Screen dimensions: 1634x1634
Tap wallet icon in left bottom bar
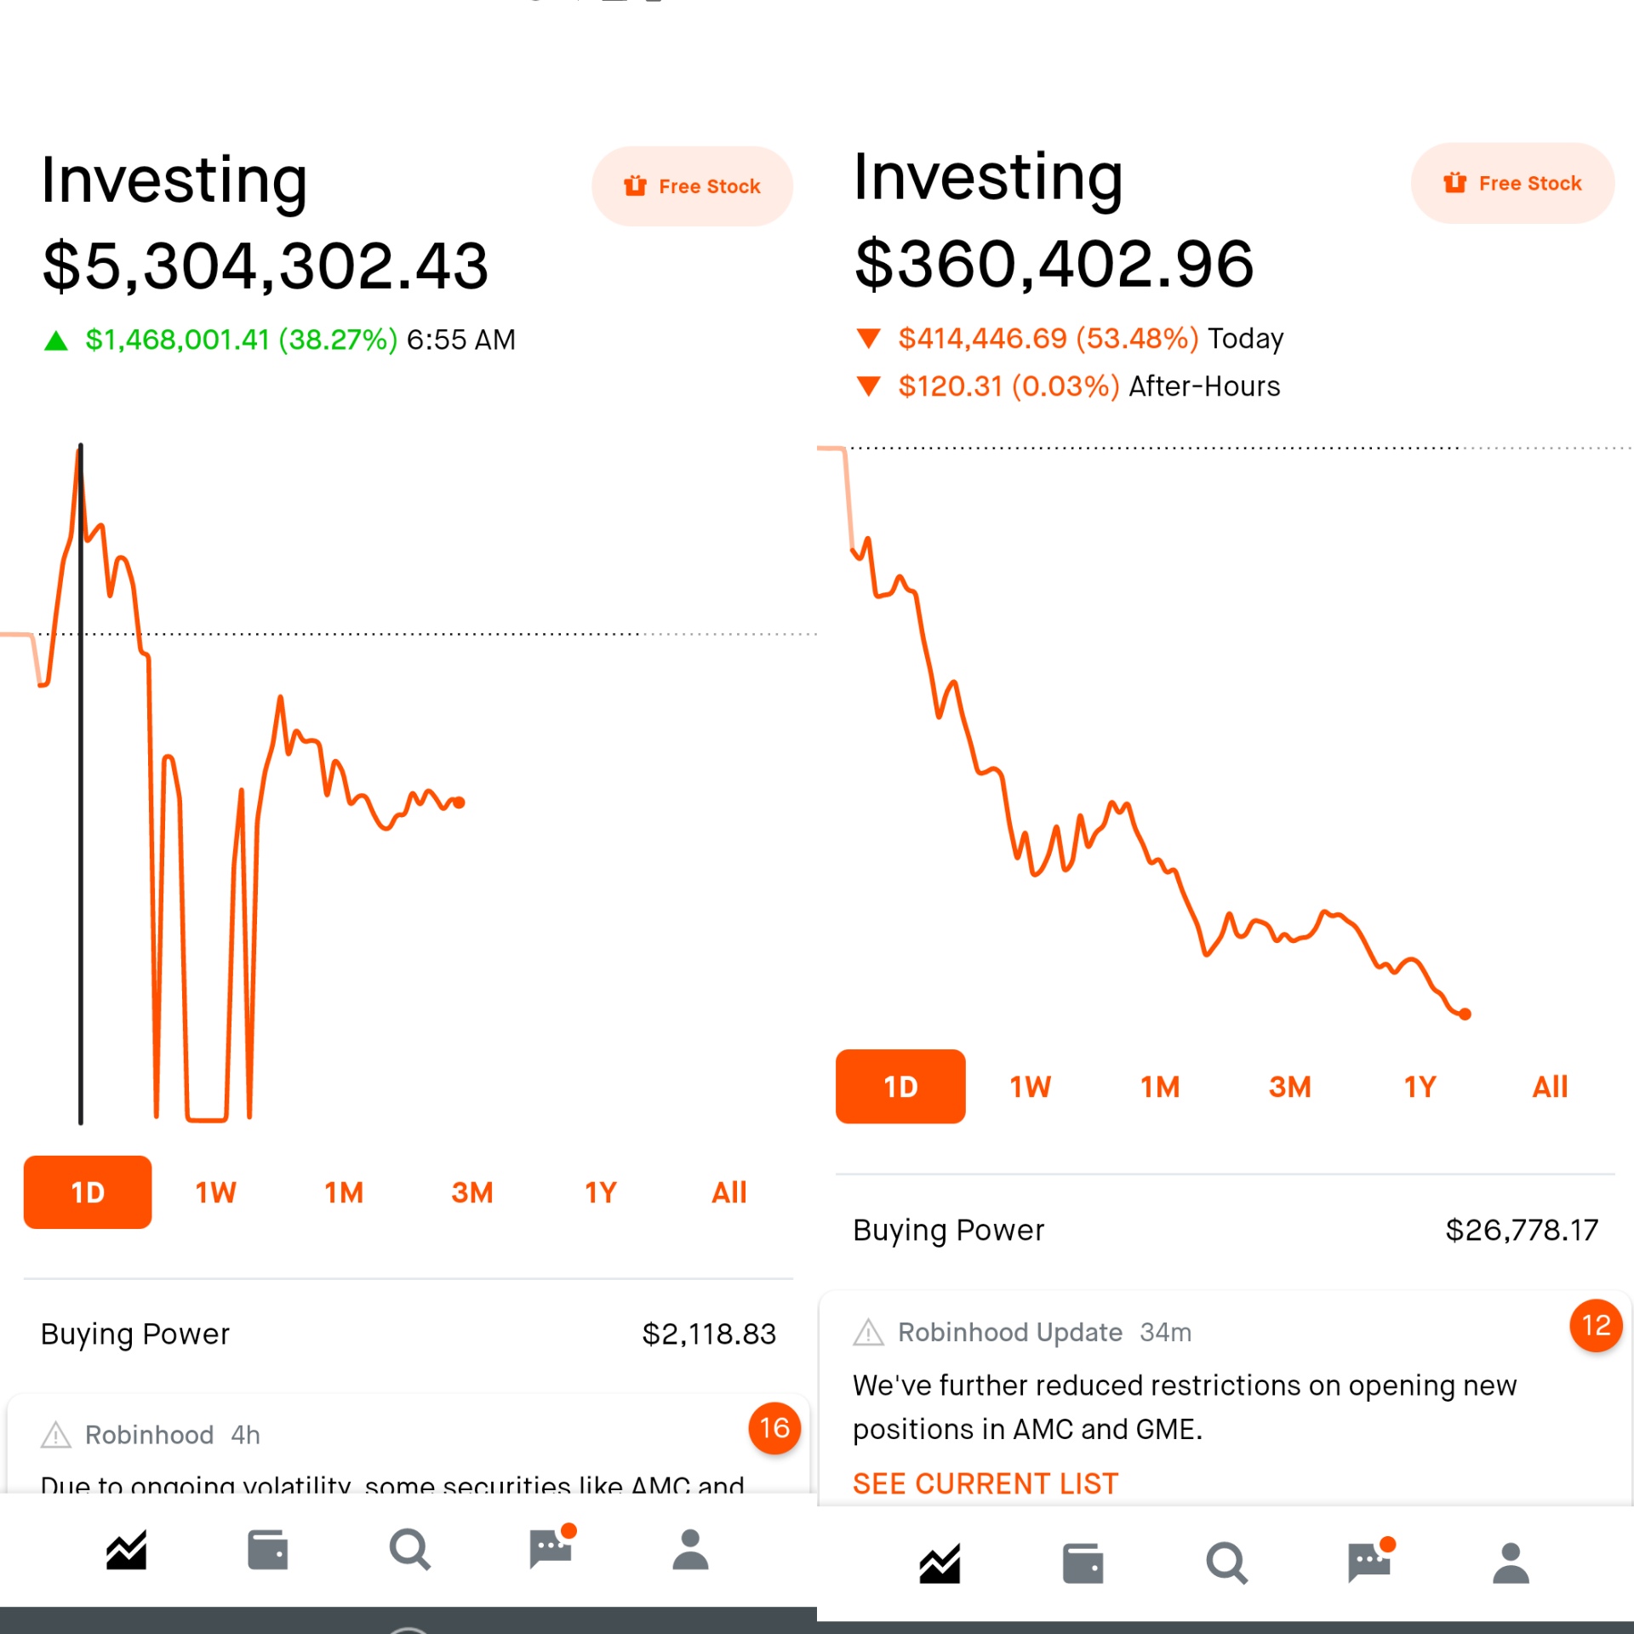point(267,1550)
